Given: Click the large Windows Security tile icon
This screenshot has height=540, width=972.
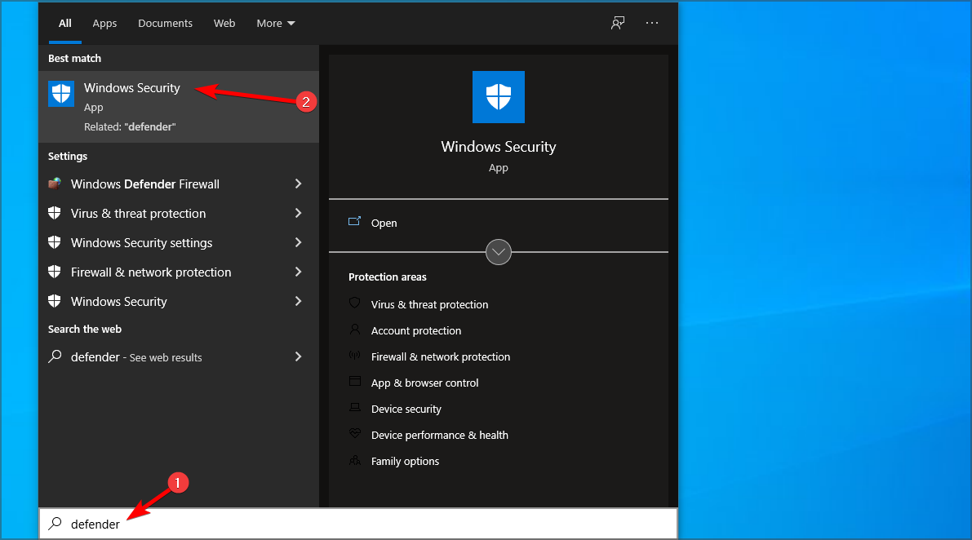Looking at the screenshot, I should click(x=499, y=97).
